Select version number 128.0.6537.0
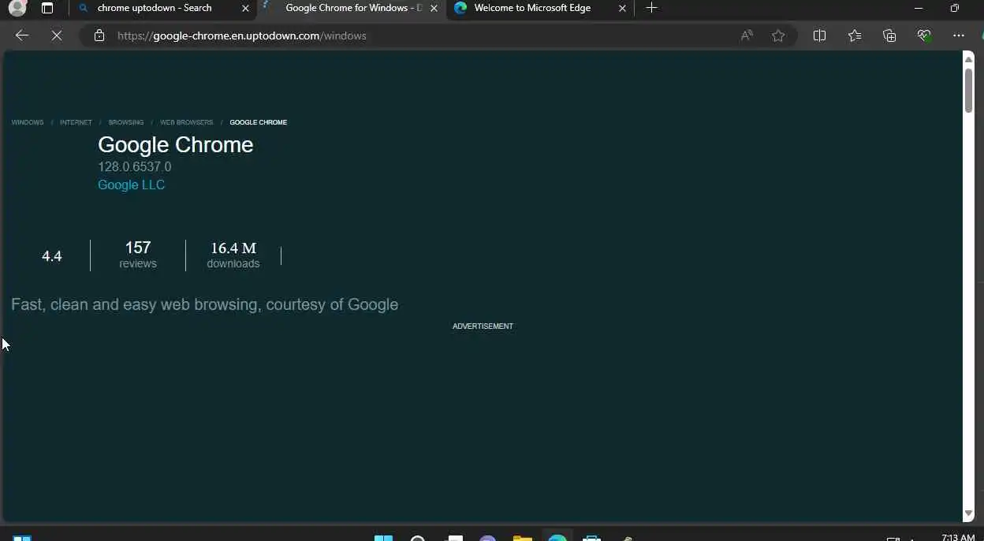The height and width of the screenshot is (541, 984). pos(134,166)
